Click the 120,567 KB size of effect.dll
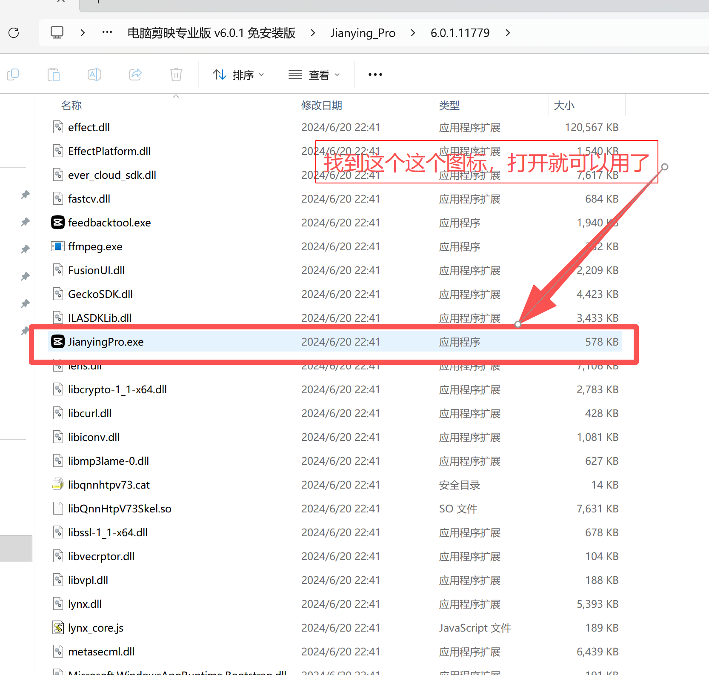 (592, 127)
